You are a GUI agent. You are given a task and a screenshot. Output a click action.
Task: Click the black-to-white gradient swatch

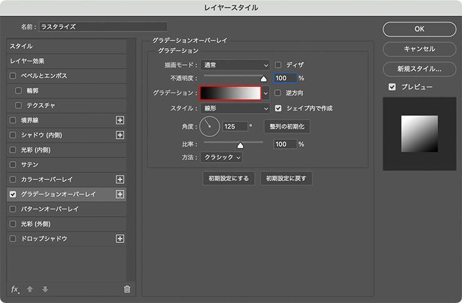pyautogui.click(x=230, y=92)
